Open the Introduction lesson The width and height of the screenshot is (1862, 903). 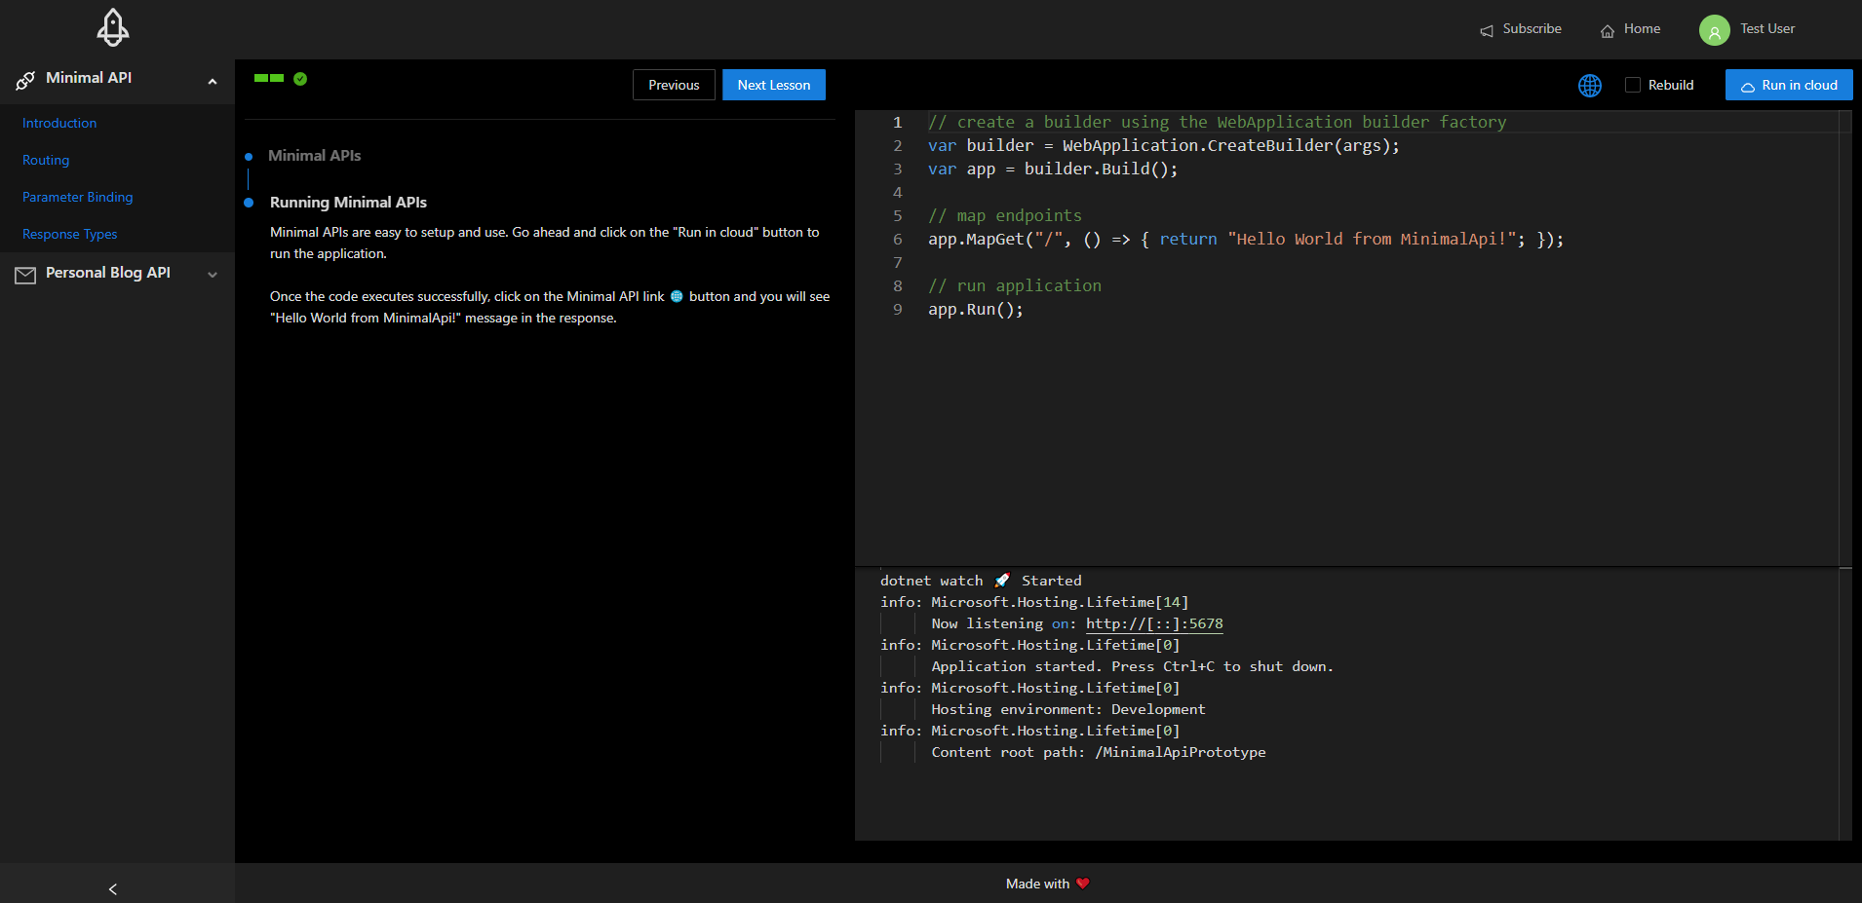point(59,123)
